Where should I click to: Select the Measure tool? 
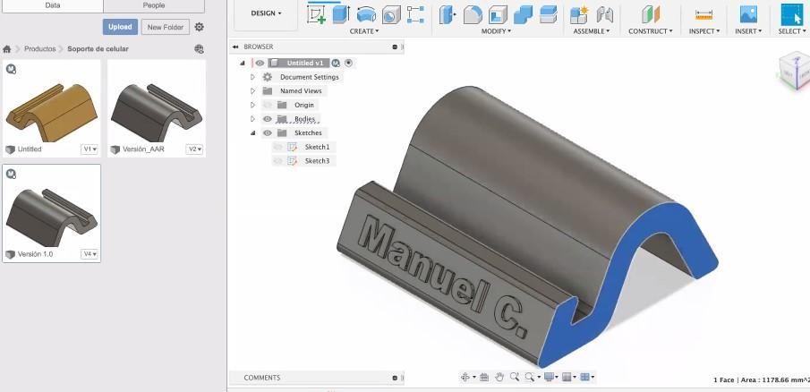703,14
